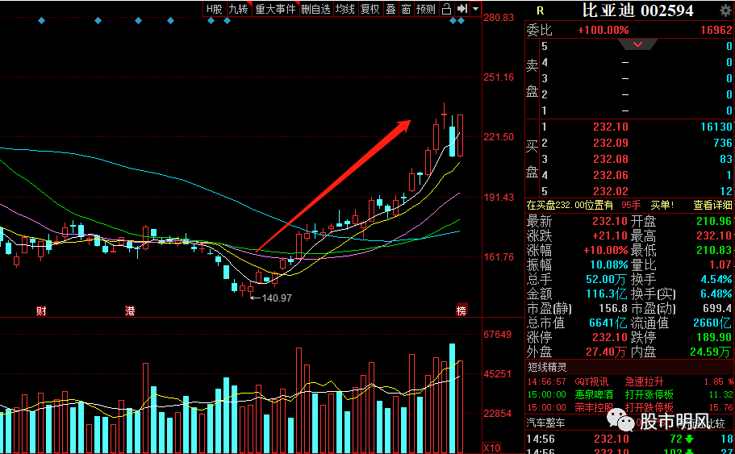Click the 买1 volume 16130
This screenshot has width=735, height=454.
pyautogui.click(x=716, y=127)
